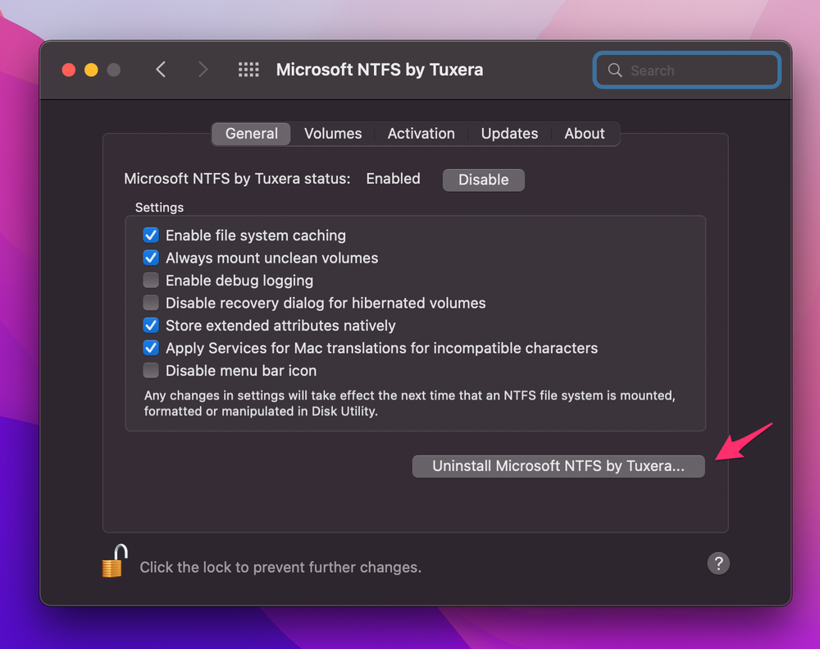Toggle Apply Services for Mac translations
The image size is (820, 649).
tap(151, 348)
